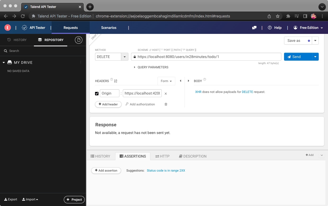Screen dimensions: 328x206
Task: Expand body panel right arrow
Action: 188,81
